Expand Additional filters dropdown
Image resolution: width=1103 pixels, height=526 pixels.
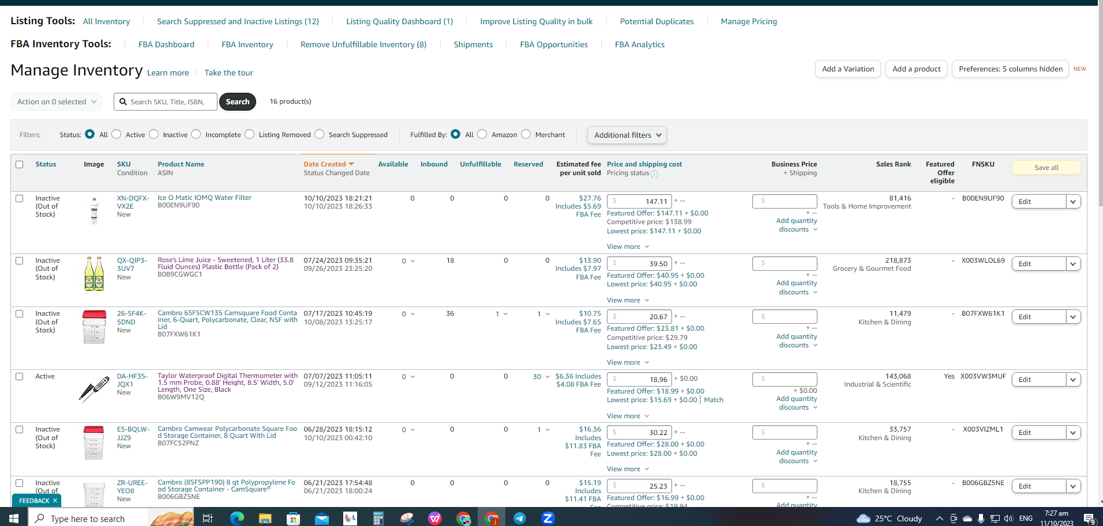(x=627, y=135)
